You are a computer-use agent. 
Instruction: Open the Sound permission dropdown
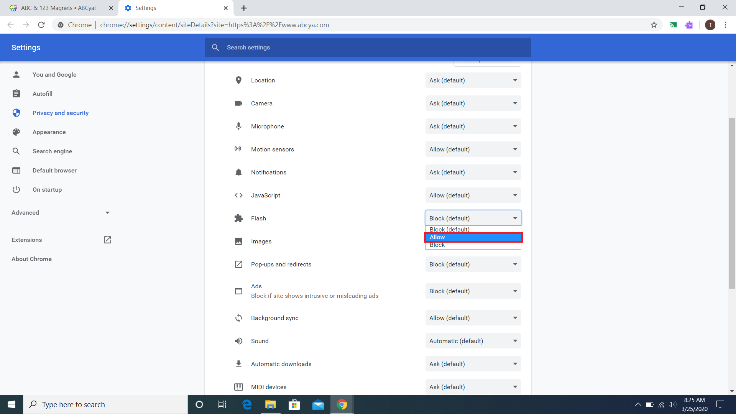(x=473, y=341)
